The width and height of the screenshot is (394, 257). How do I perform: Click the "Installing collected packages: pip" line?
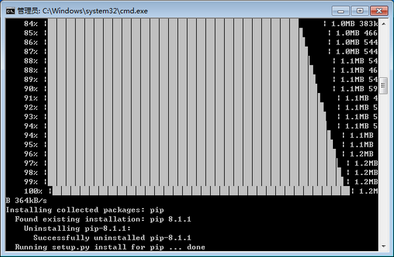tap(85, 210)
